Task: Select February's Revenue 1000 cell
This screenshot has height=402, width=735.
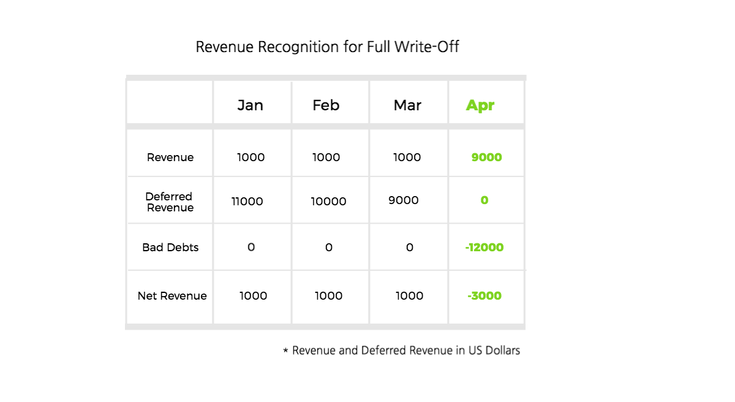Action: point(326,157)
